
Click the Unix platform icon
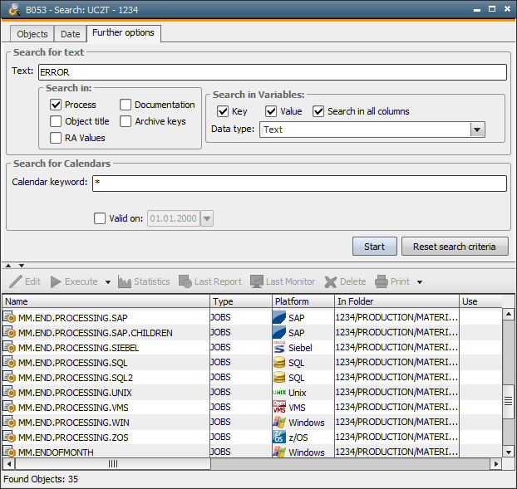pos(279,393)
